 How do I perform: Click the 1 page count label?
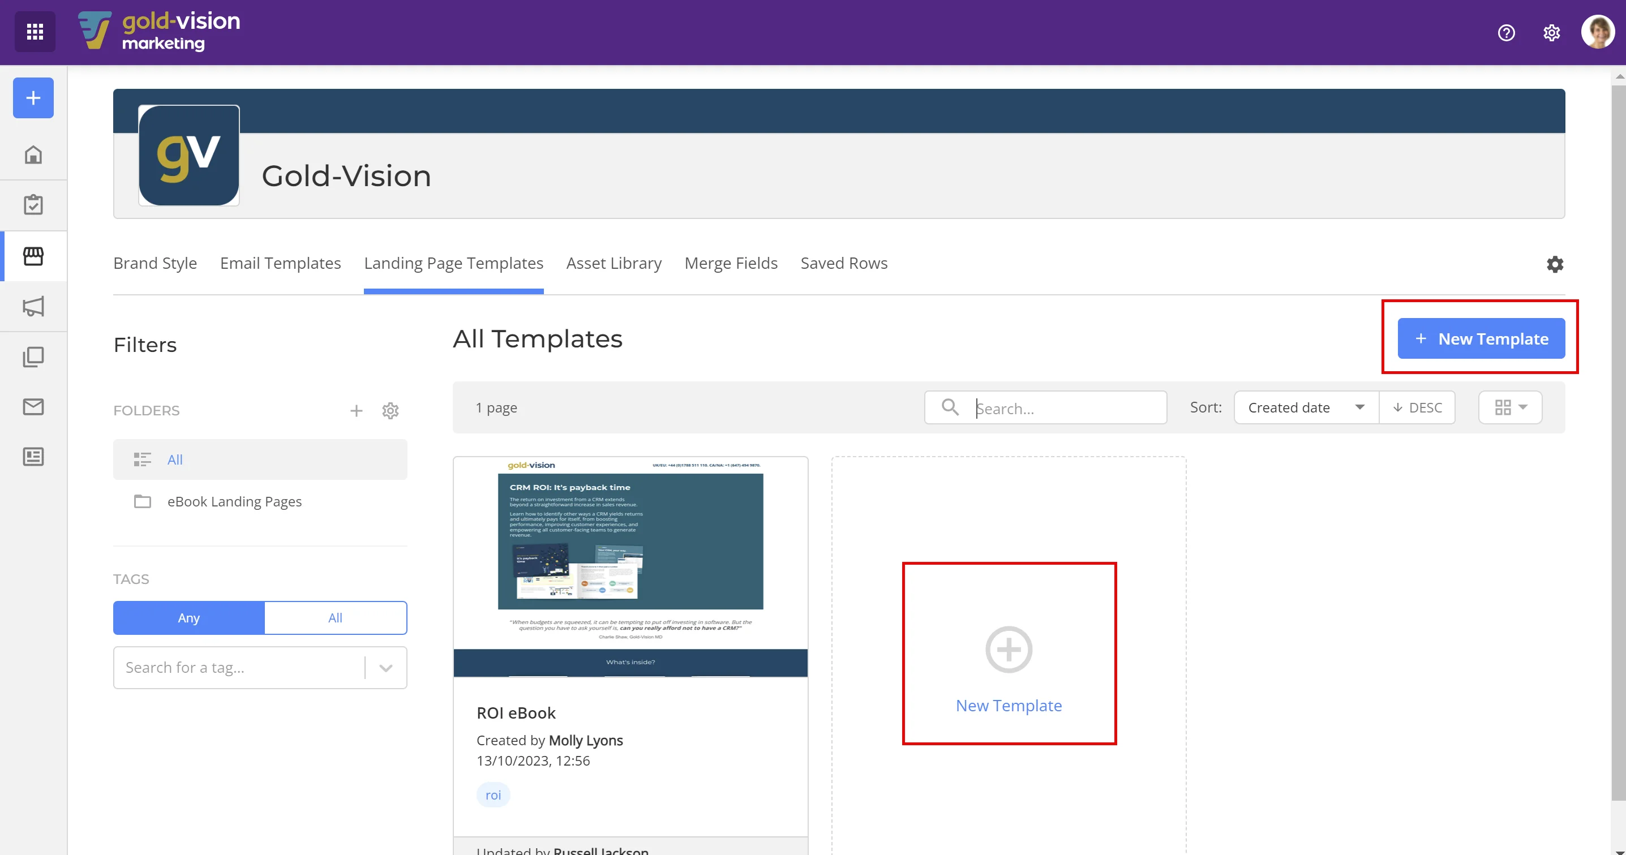click(496, 407)
